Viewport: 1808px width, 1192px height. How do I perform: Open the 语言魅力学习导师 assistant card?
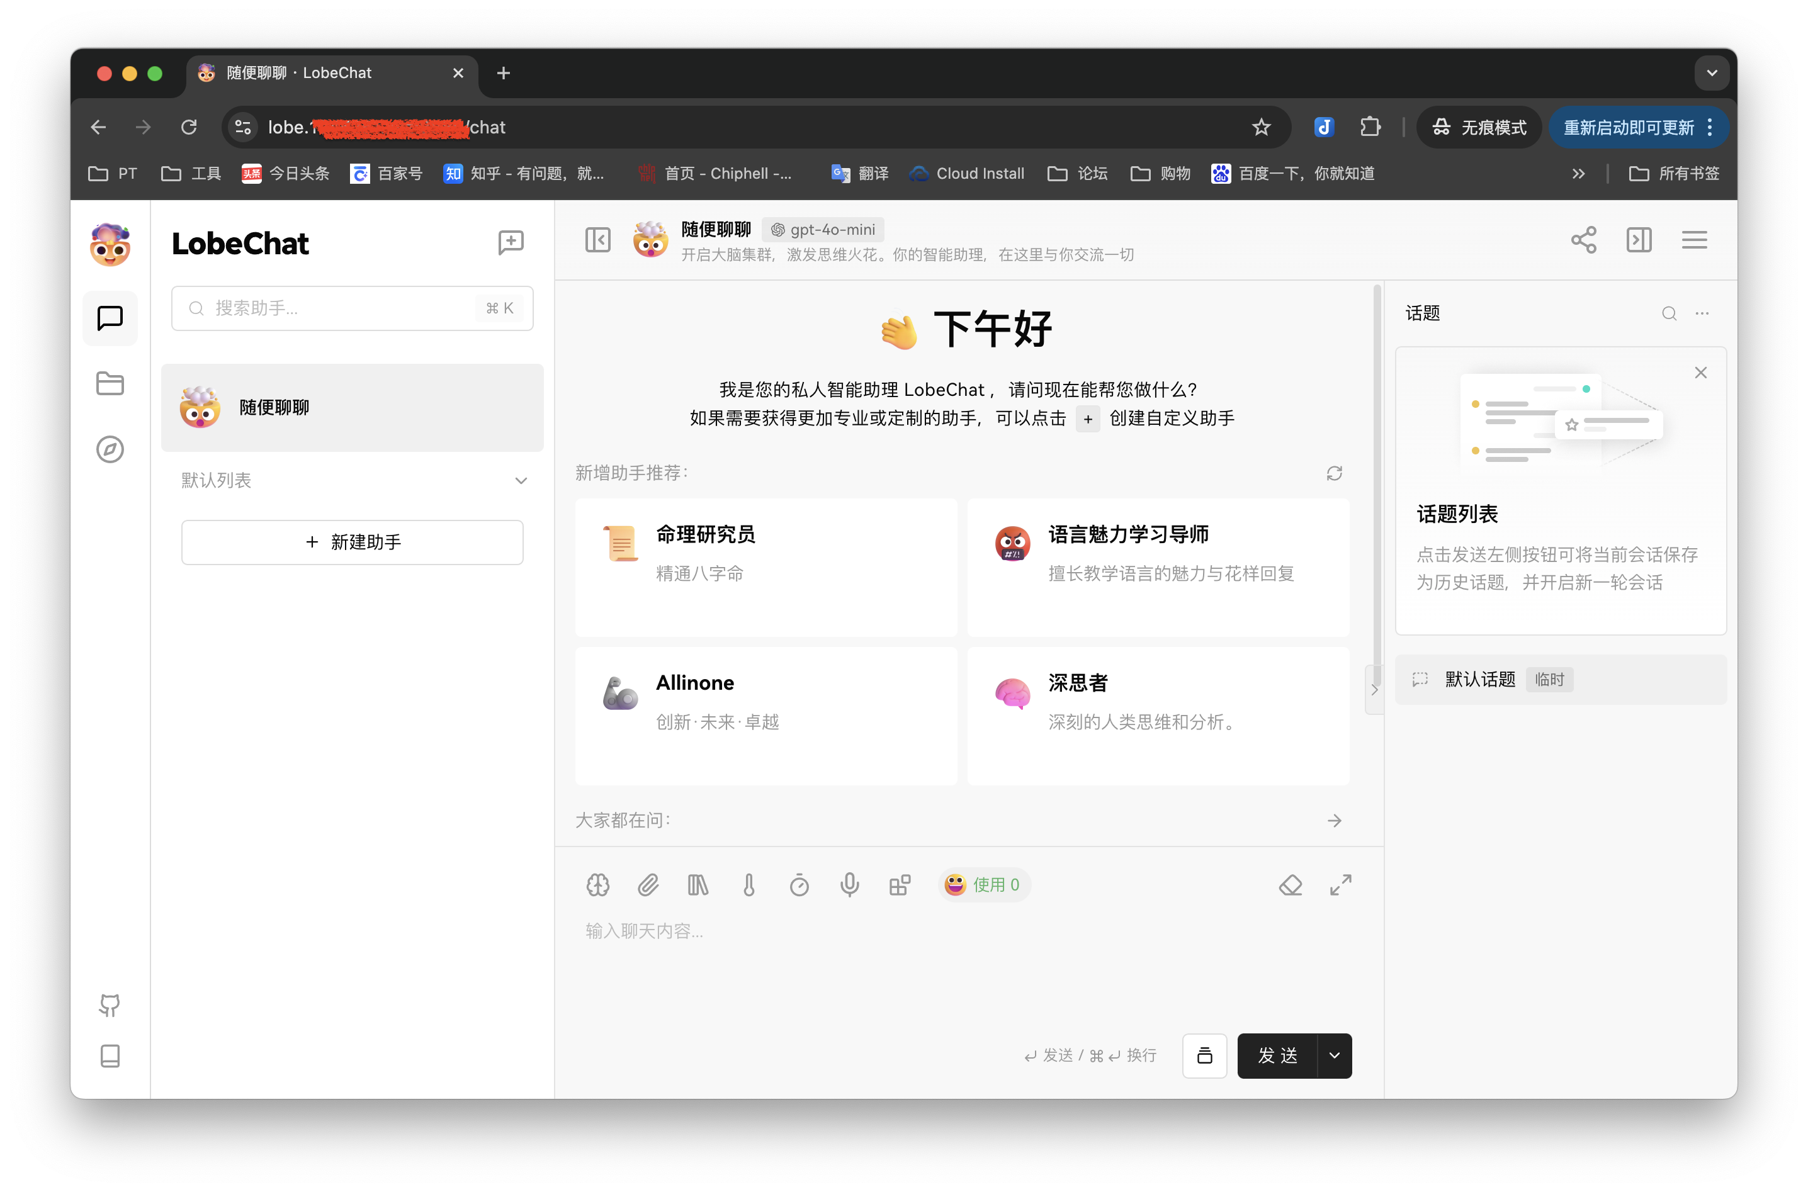coord(1158,568)
